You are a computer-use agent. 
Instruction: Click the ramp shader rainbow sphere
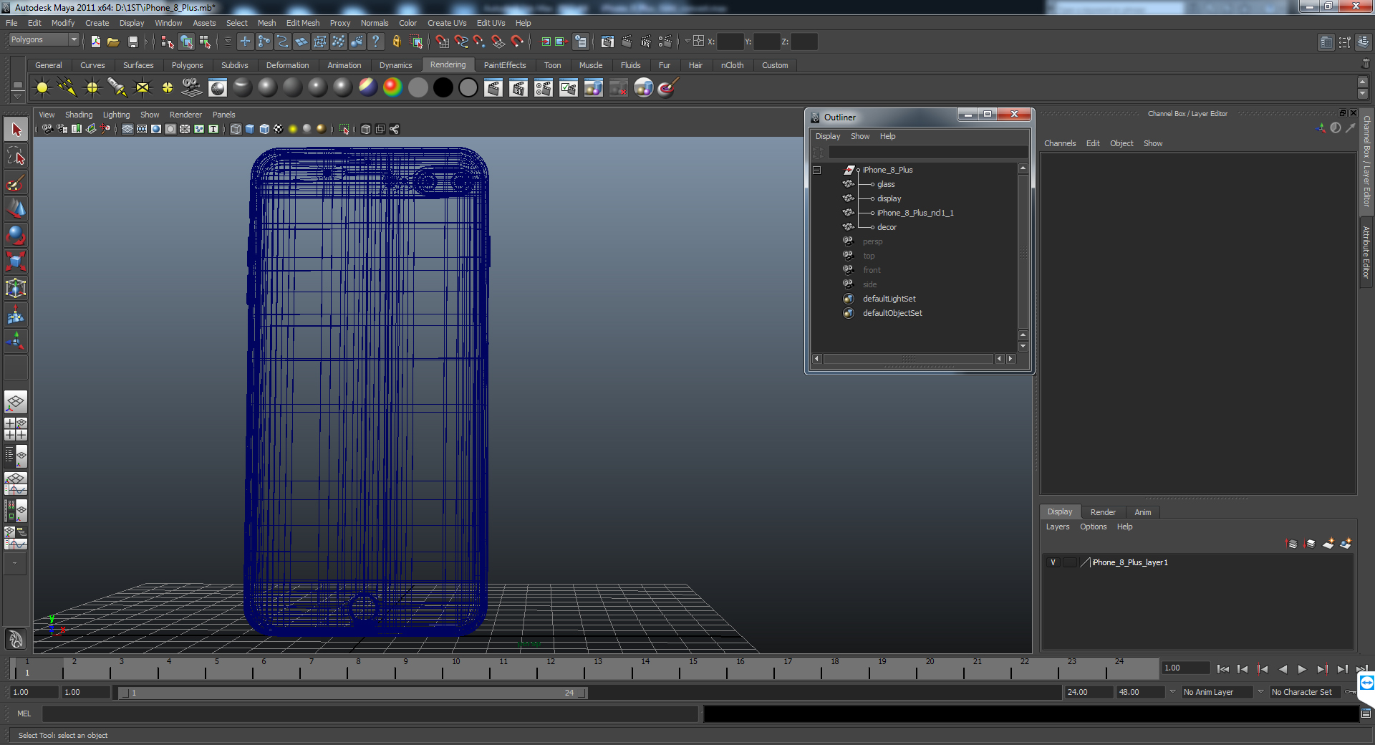pyautogui.click(x=392, y=87)
